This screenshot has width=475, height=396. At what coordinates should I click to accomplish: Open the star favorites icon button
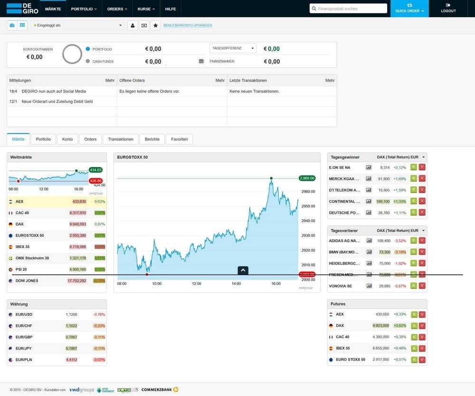[x=155, y=26]
